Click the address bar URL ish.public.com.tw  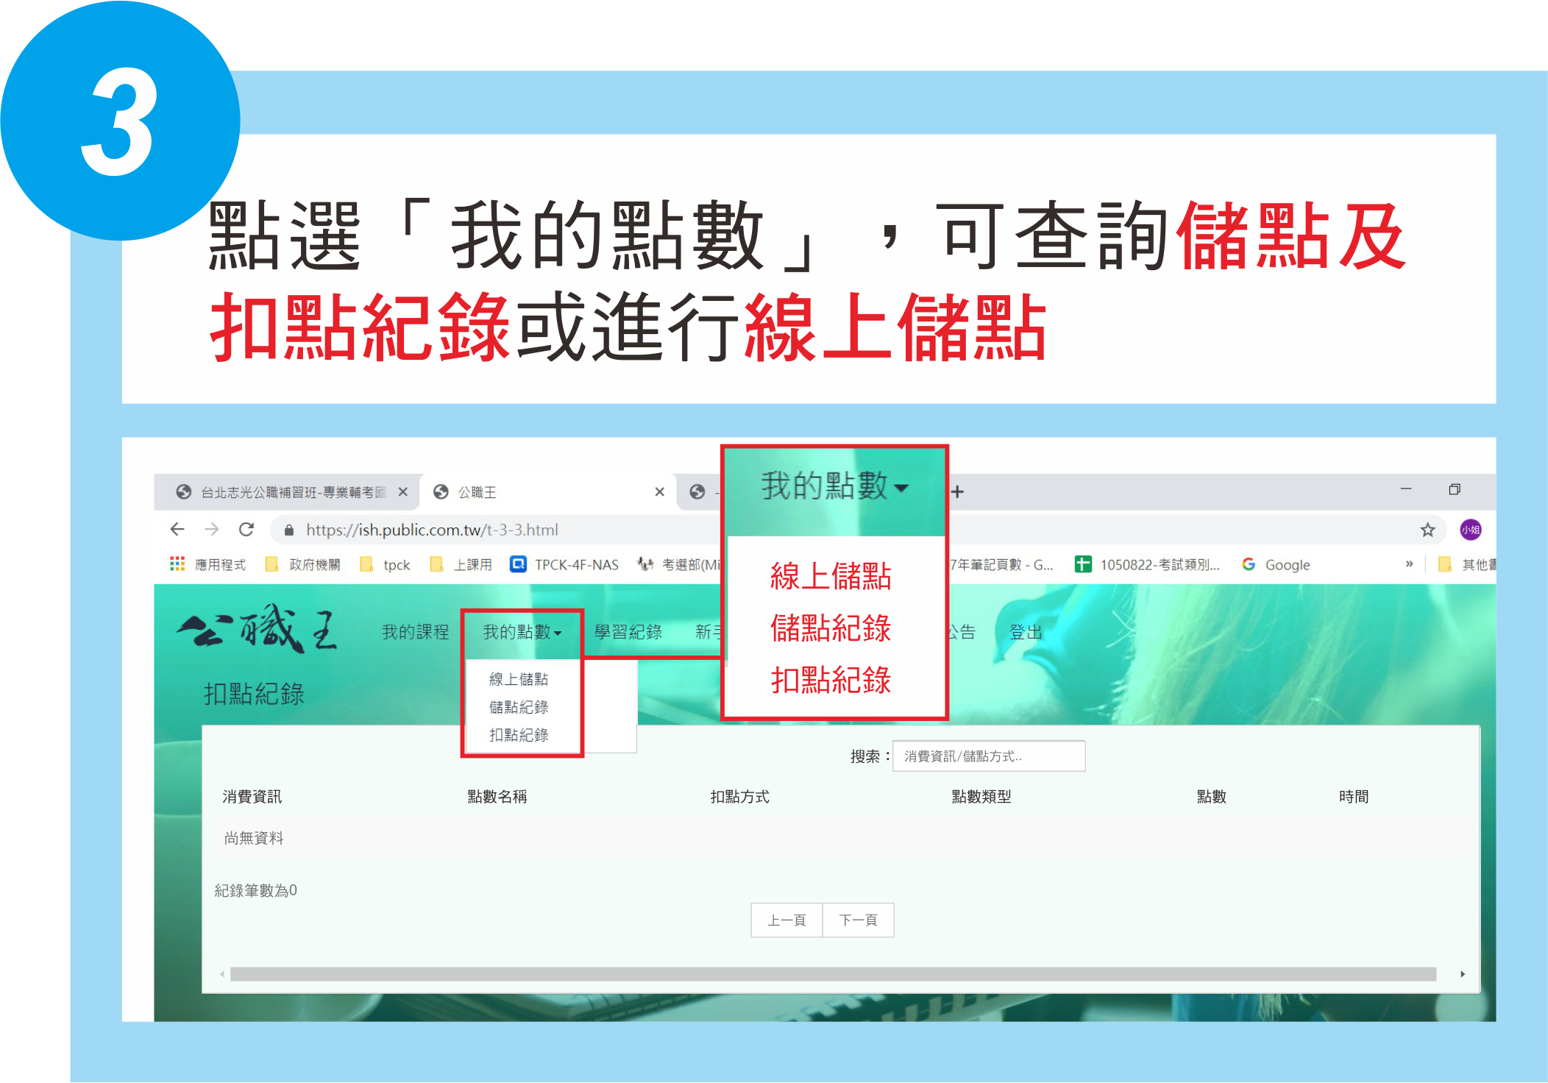(432, 530)
